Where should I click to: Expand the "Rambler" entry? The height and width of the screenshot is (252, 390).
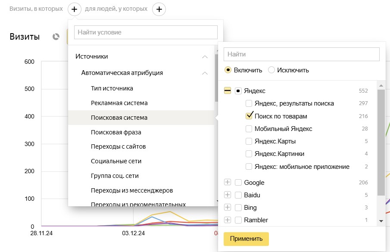click(x=227, y=220)
